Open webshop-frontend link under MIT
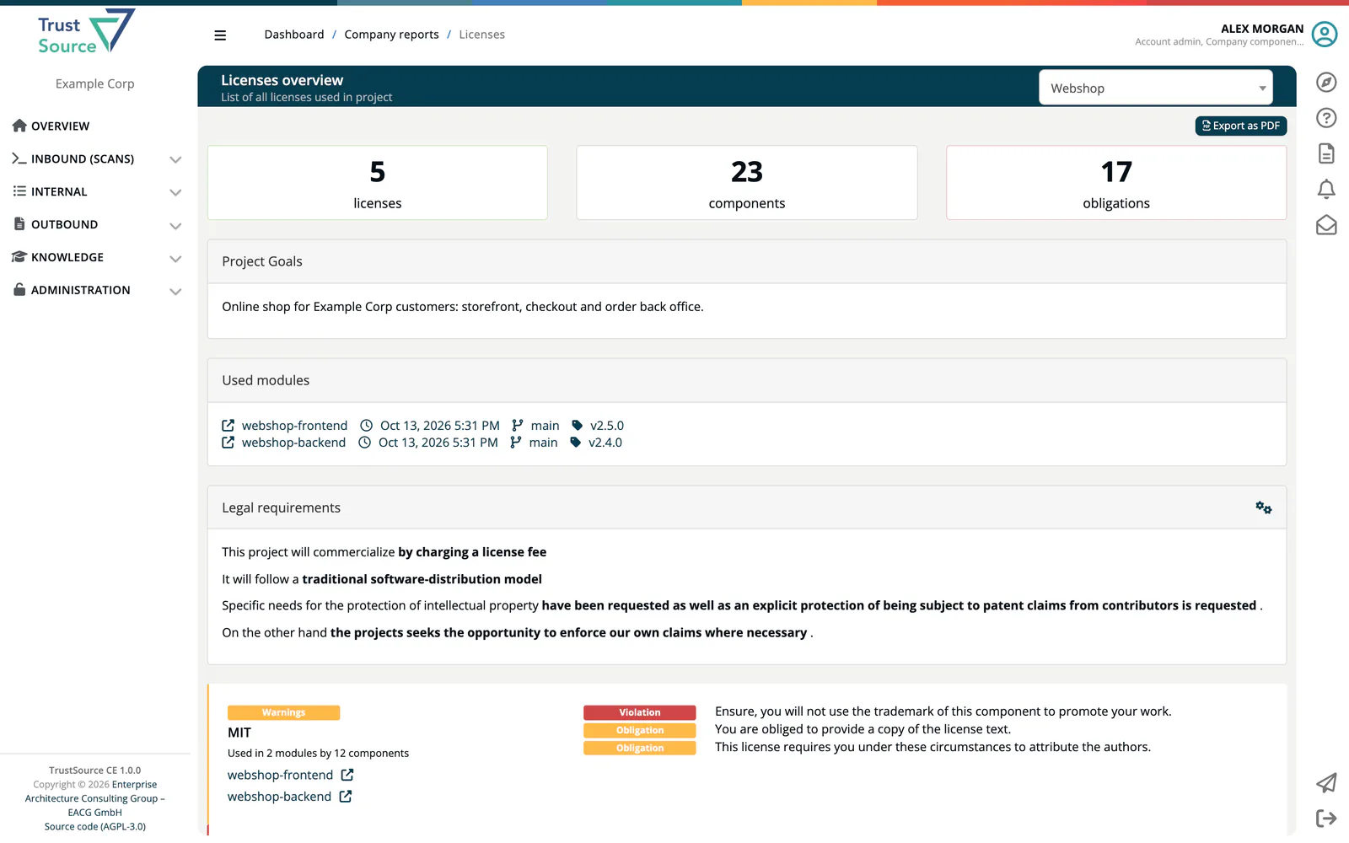1349x843 pixels. 280,775
